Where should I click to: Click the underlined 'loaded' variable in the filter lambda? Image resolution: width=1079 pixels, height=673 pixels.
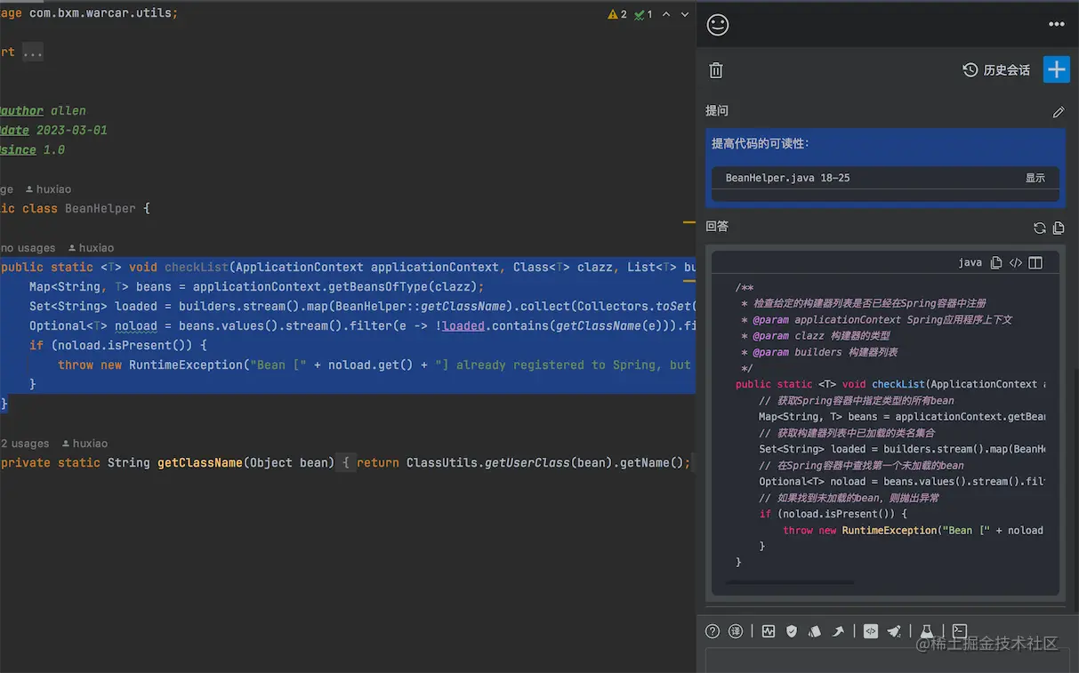click(x=463, y=326)
